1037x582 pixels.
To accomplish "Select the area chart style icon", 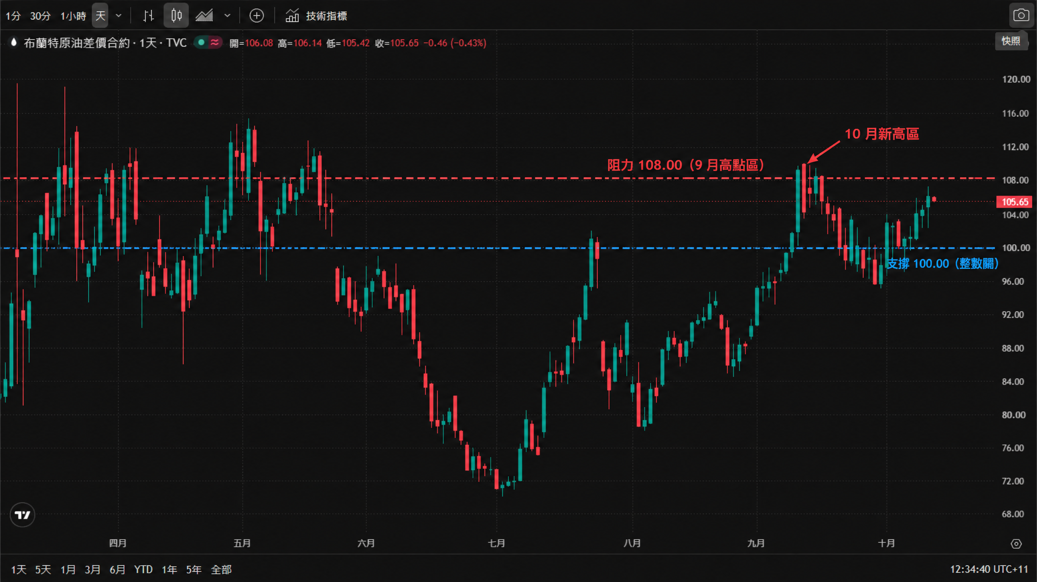I will pos(204,16).
